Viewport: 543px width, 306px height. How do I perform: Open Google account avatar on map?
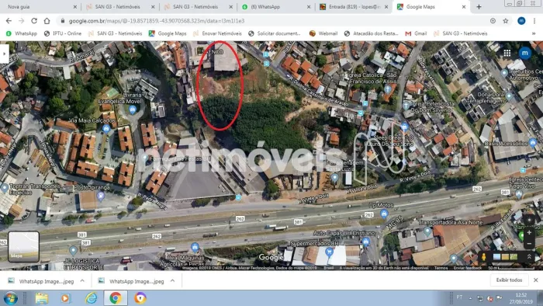coord(525,53)
